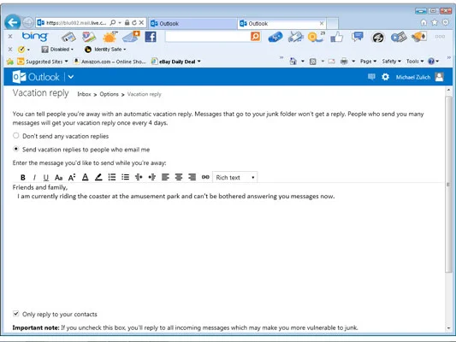Switch to the first Outlook tab

coord(193,24)
